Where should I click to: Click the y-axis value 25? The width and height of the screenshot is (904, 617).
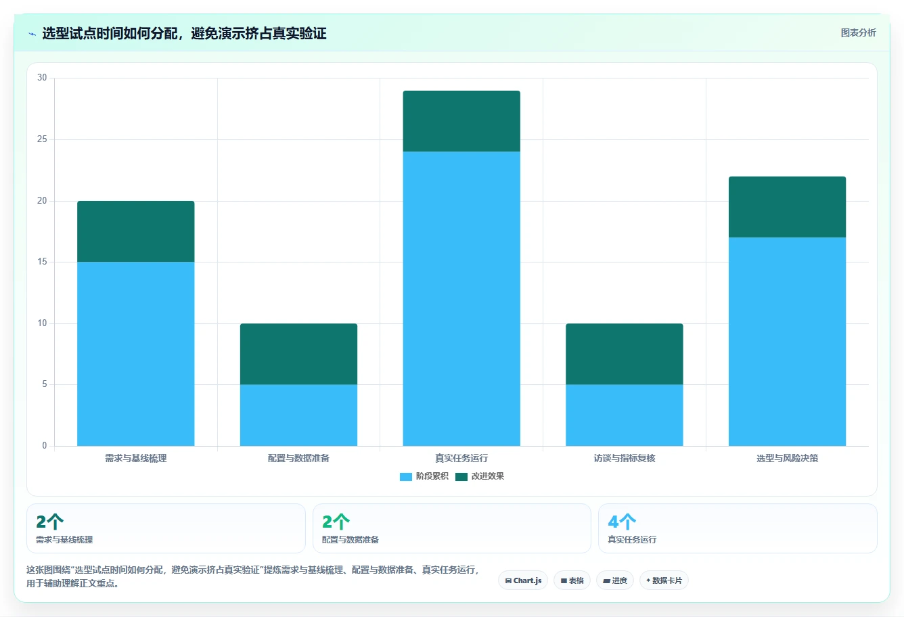42,139
